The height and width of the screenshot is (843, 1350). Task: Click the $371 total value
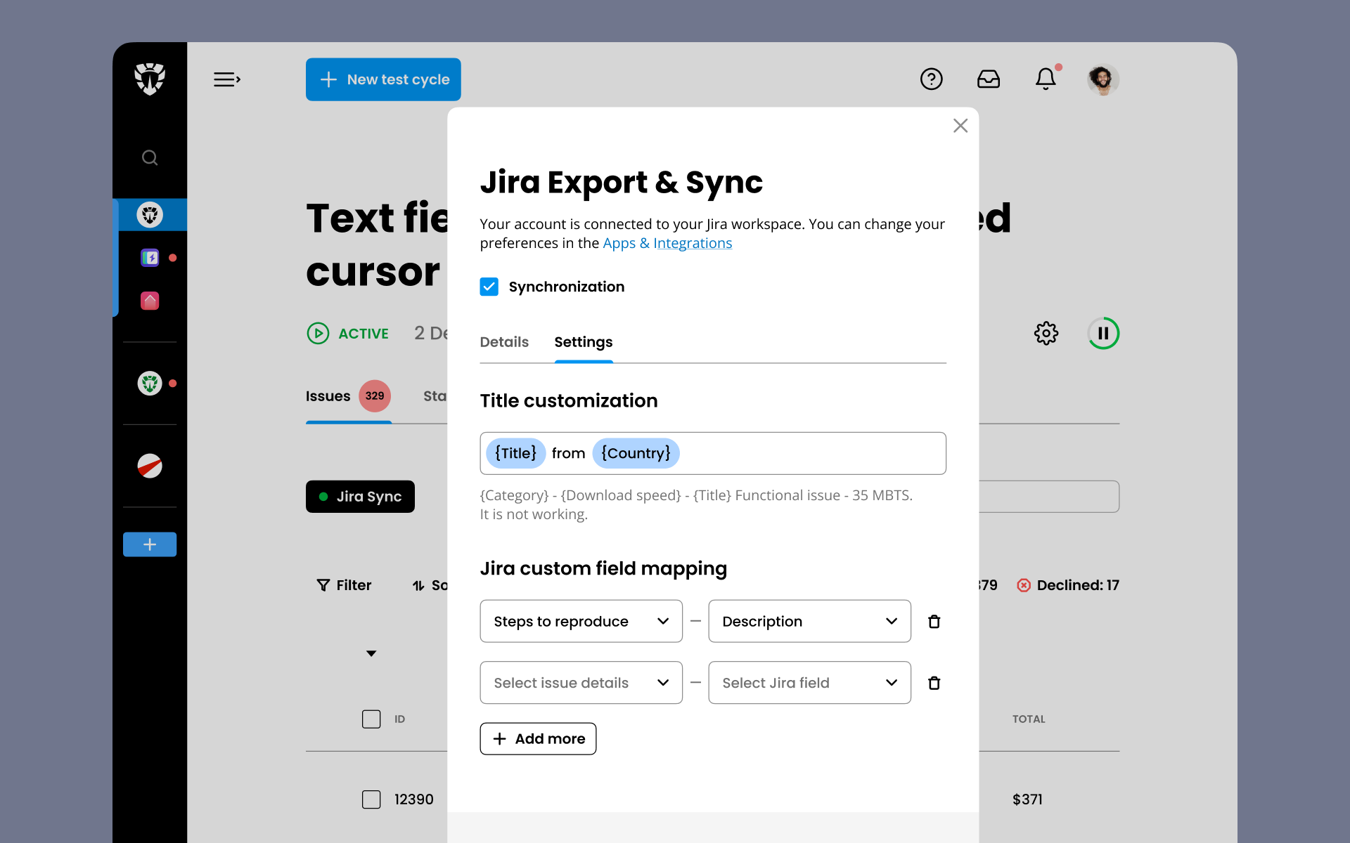click(1027, 799)
